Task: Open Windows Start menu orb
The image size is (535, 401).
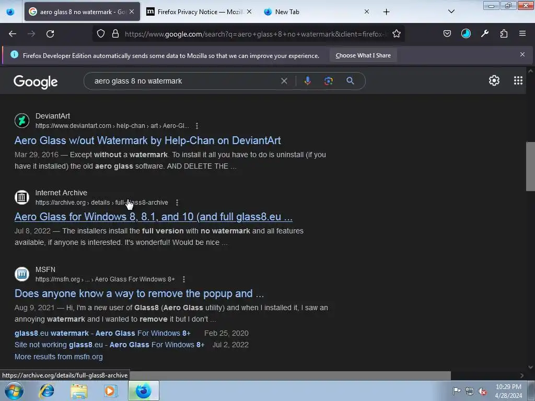Action: coord(14,391)
